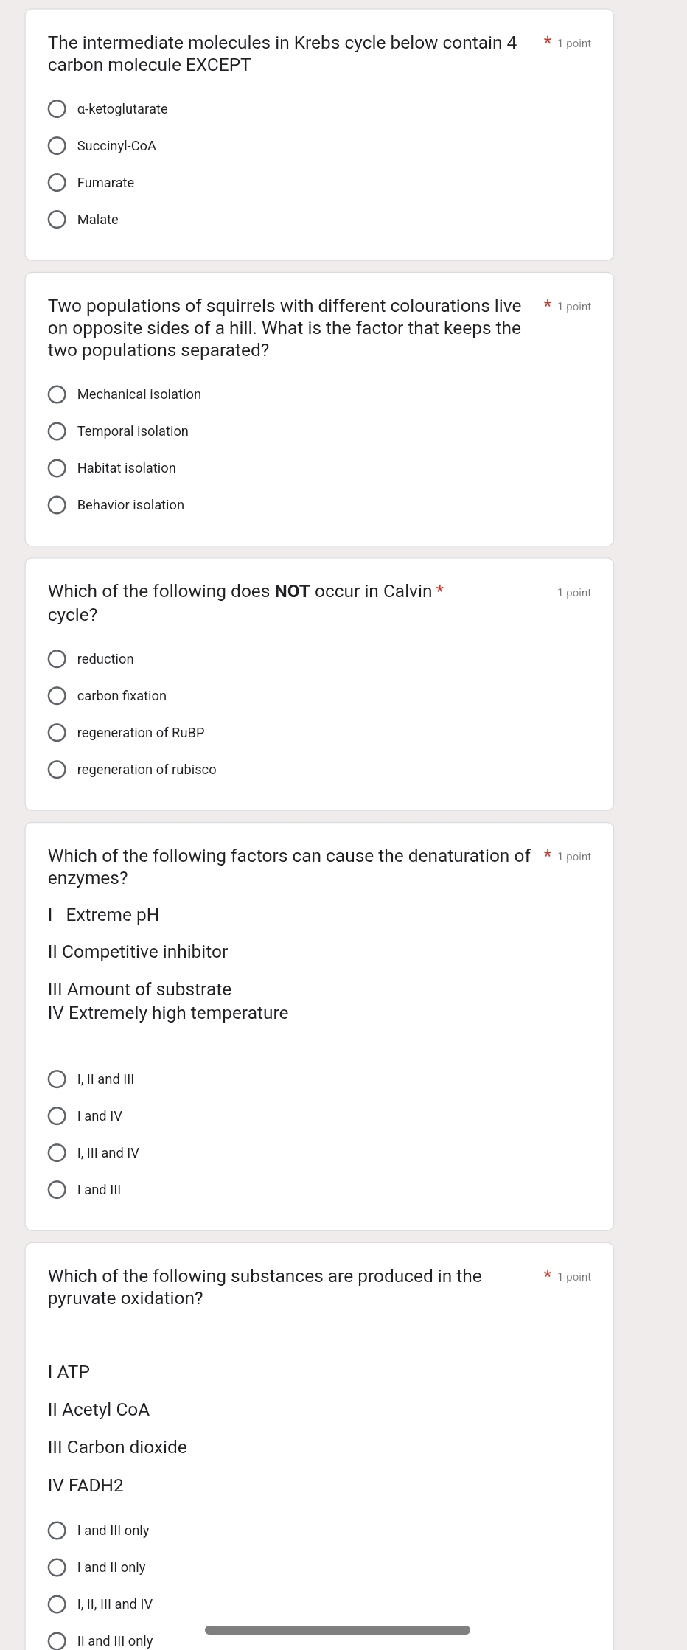
Task: Select 'I and III only' for pyruvate oxidation
Action: point(57,1531)
